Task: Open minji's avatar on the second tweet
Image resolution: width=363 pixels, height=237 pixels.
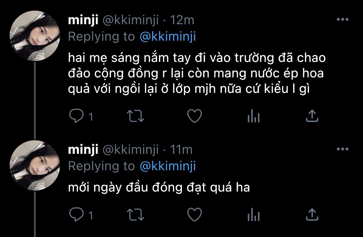Action: tap(35, 165)
